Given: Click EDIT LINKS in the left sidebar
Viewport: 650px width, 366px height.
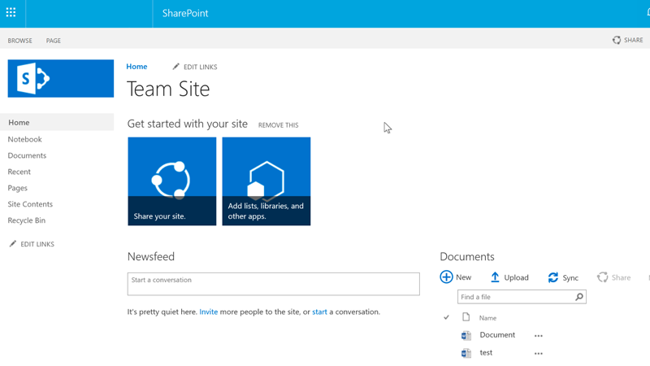Looking at the screenshot, I should click(37, 244).
